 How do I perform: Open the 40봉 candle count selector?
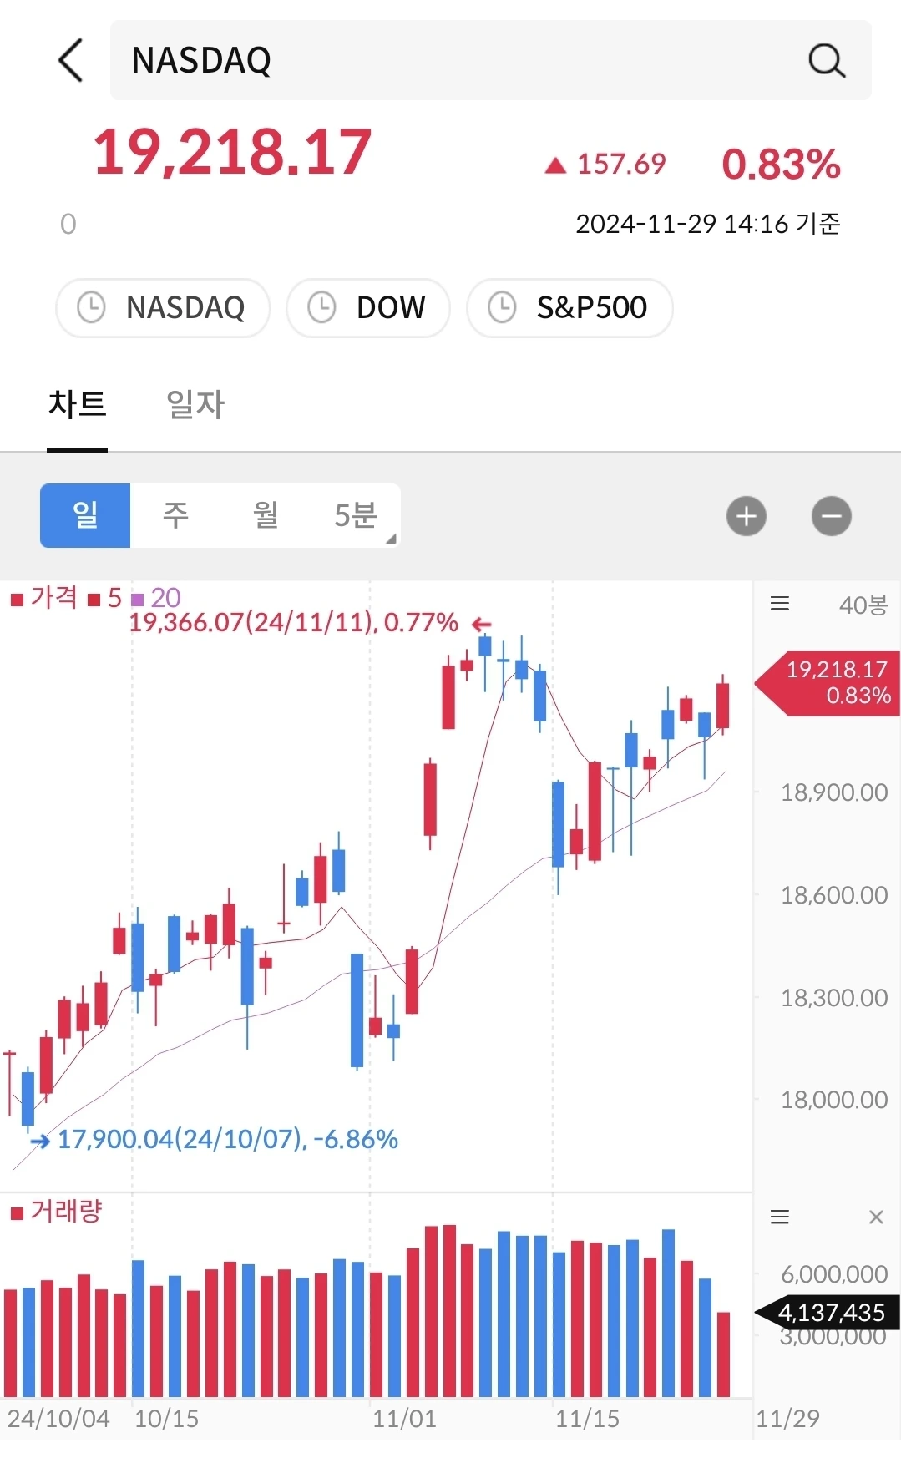(x=863, y=605)
